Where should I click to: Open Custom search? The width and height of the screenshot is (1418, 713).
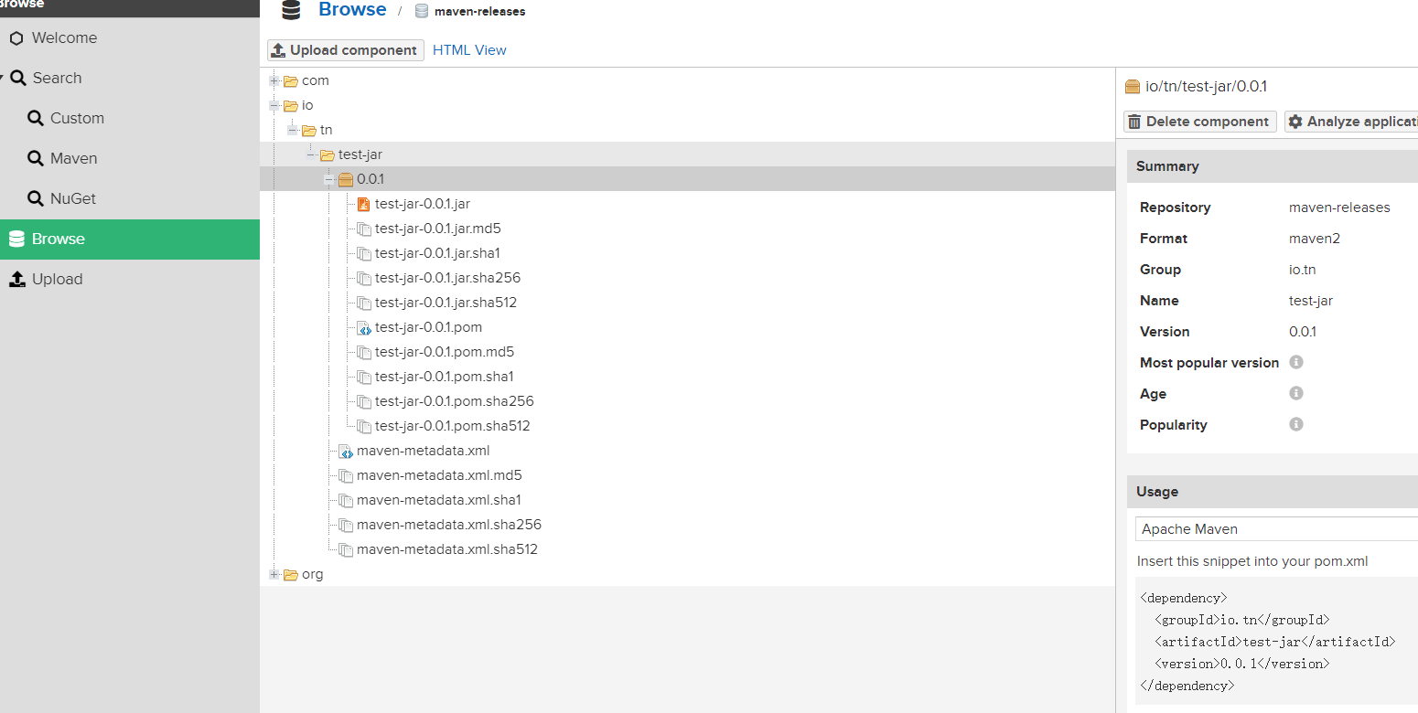coord(130,118)
